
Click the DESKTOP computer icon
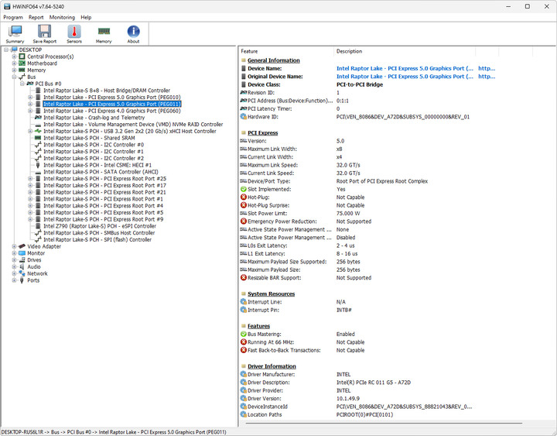tap(14, 50)
